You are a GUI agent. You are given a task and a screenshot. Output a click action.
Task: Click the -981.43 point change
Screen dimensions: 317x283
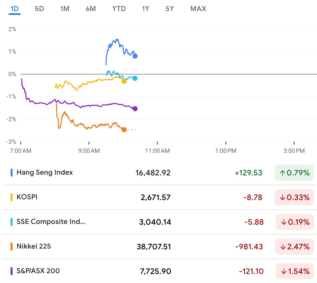click(x=249, y=247)
